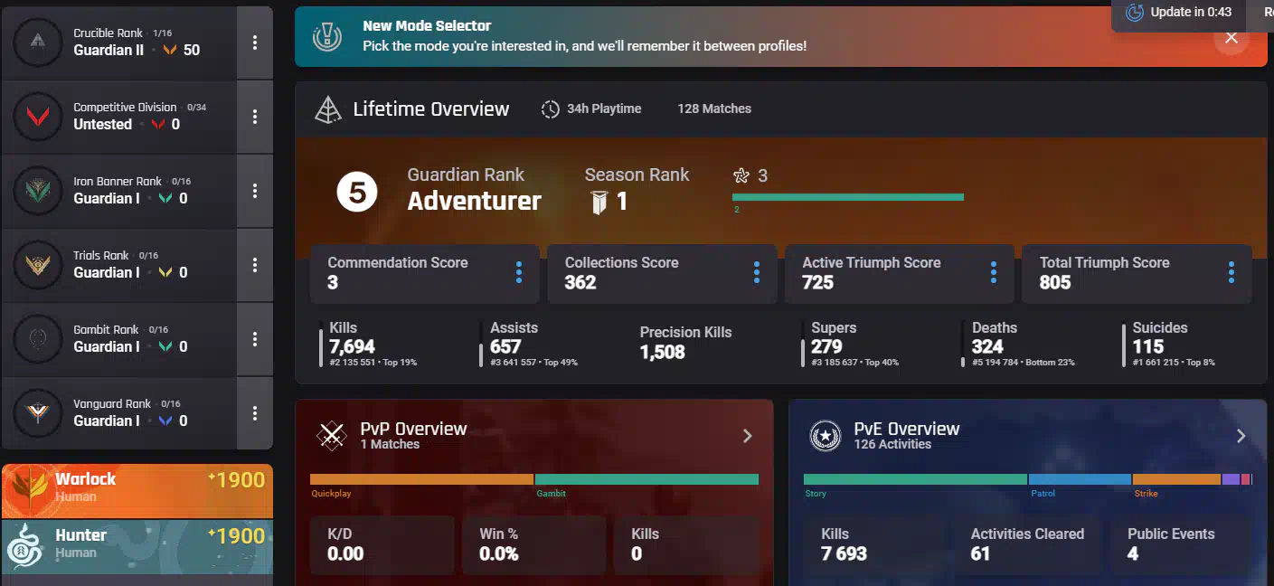Click the Crucible Rank emblem icon
This screenshot has height=586, width=1274.
pyautogui.click(x=37, y=42)
